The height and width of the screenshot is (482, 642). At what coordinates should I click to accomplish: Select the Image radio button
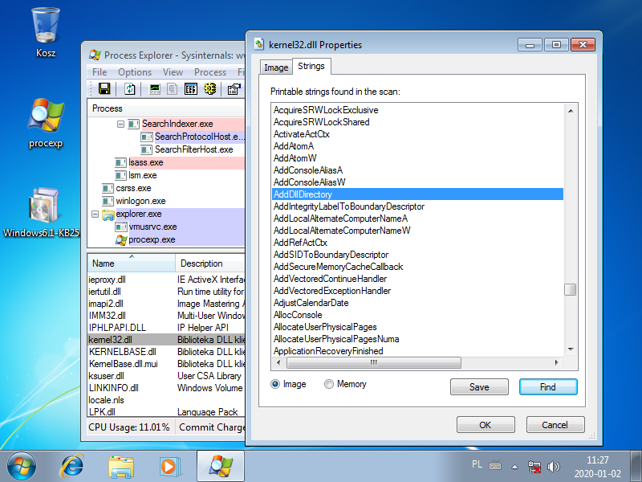(x=276, y=384)
